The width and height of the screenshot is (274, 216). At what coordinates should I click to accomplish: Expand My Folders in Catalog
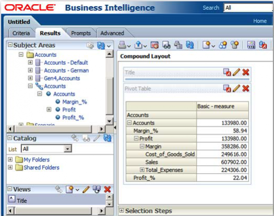10,159
